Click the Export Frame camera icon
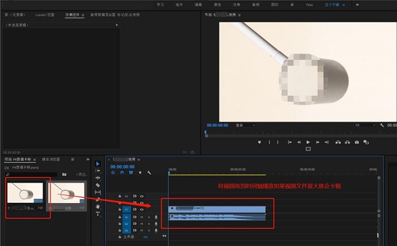The image size is (397, 246). click(x=357, y=142)
